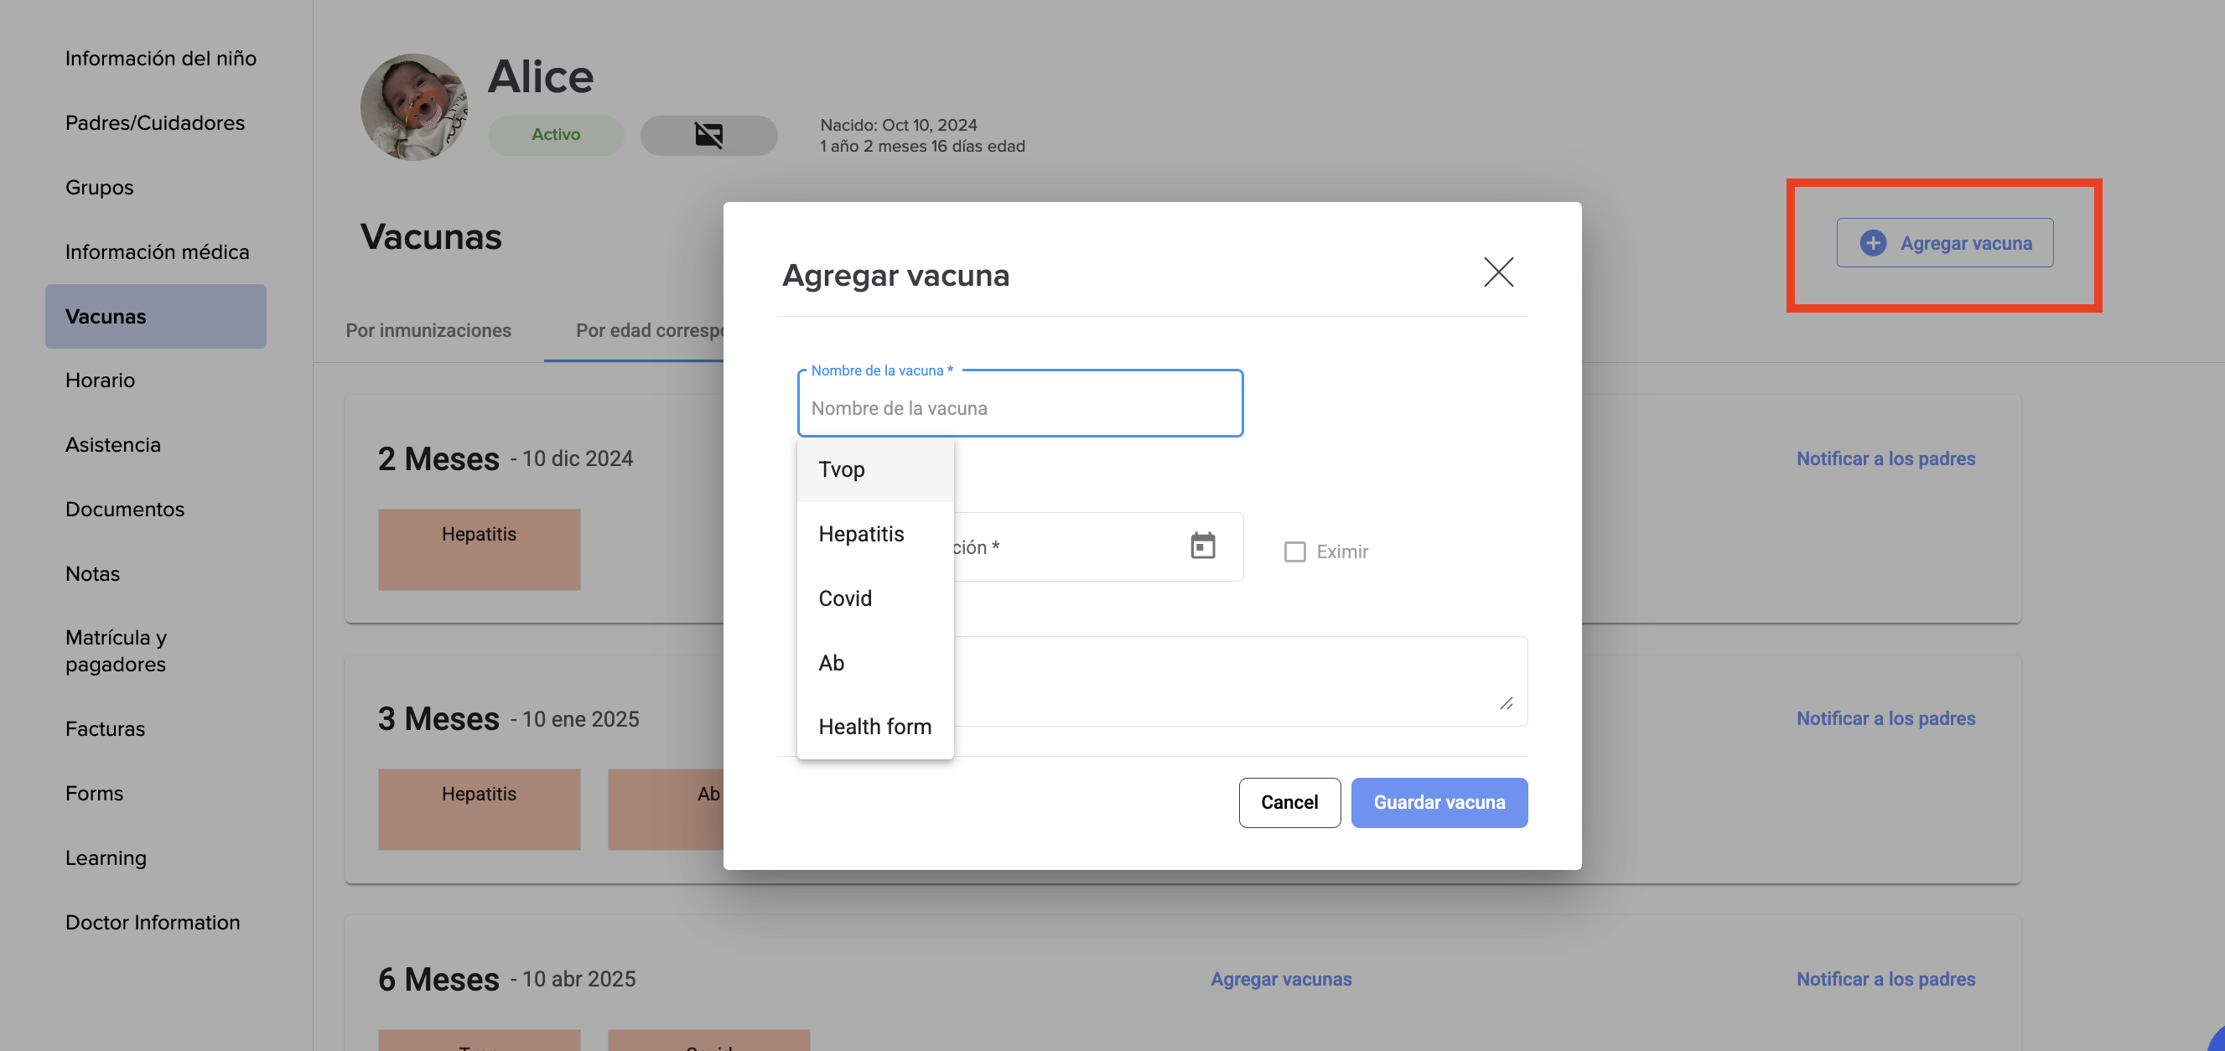Open Información médica in sidebar
Image resolution: width=2225 pixels, height=1051 pixels.
[156, 251]
